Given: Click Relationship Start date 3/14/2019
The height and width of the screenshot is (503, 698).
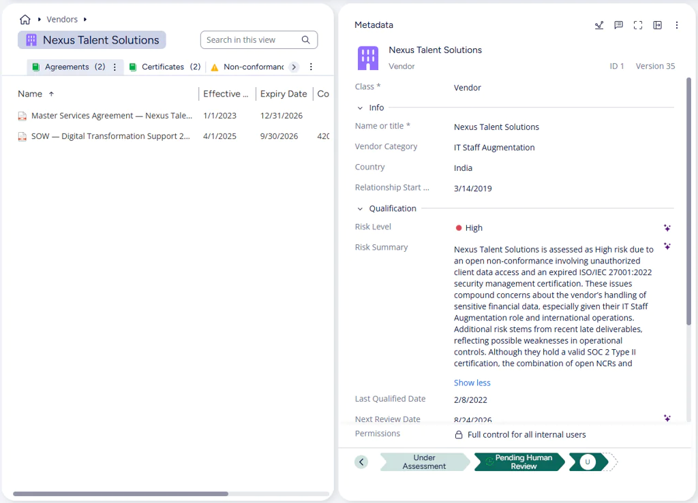Looking at the screenshot, I should click(x=473, y=189).
